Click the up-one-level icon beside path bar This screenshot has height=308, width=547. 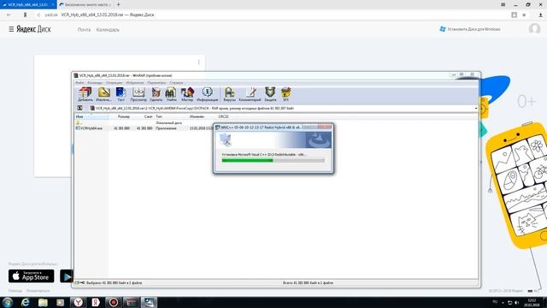point(79,109)
